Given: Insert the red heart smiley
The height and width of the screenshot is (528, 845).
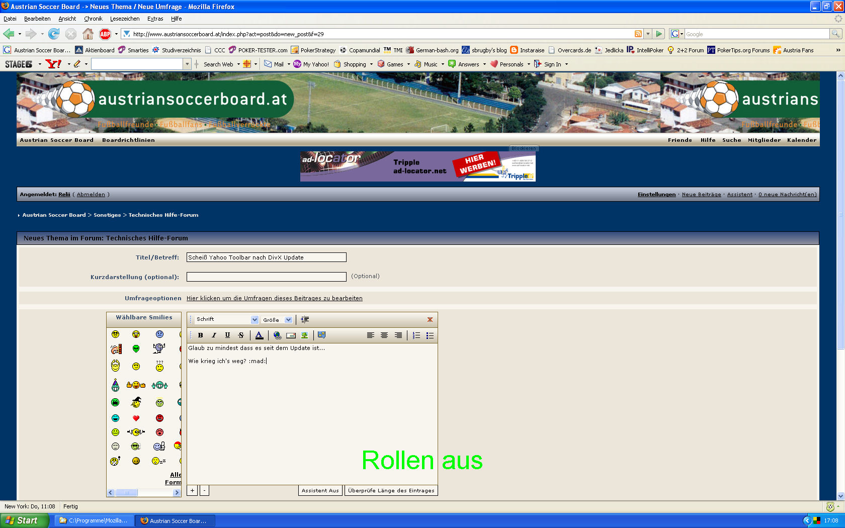Looking at the screenshot, I should 136,418.
